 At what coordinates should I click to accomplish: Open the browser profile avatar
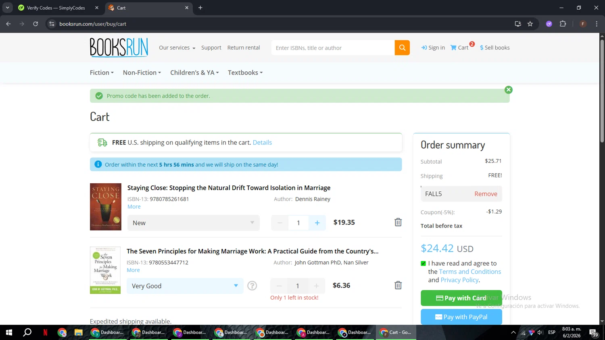583,24
